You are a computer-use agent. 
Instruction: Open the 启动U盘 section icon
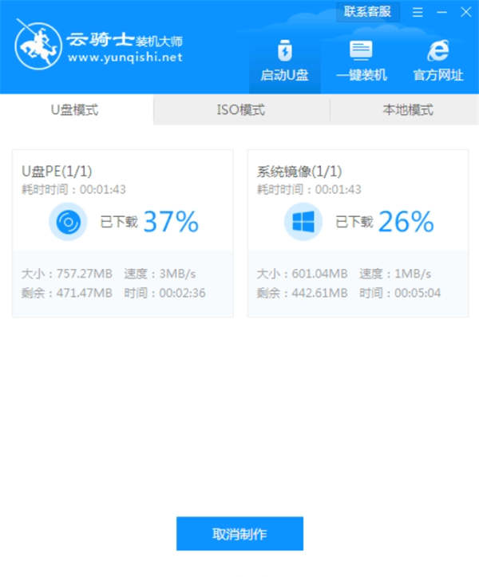point(284,51)
